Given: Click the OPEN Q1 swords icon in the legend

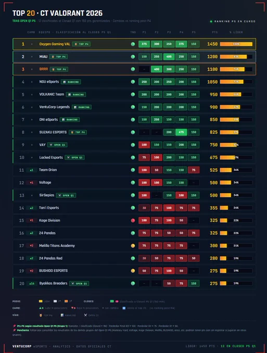Looking at the screenshot, I should [85, 315].
